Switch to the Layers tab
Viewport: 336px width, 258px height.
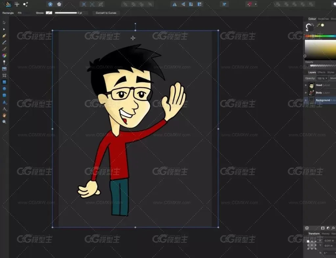(x=312, y=72)
